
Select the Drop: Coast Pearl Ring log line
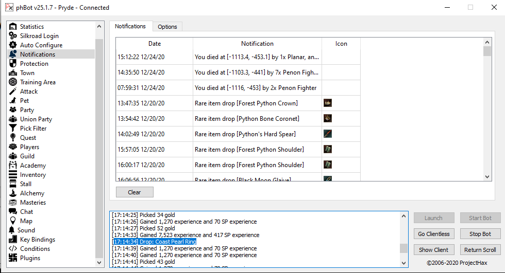[x=155, y=242]
